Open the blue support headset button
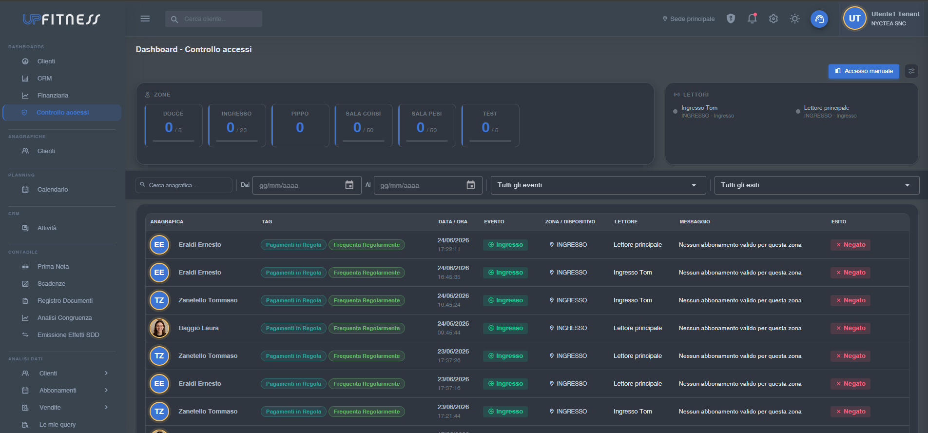The image size is (928, 433). pos(819,19)
